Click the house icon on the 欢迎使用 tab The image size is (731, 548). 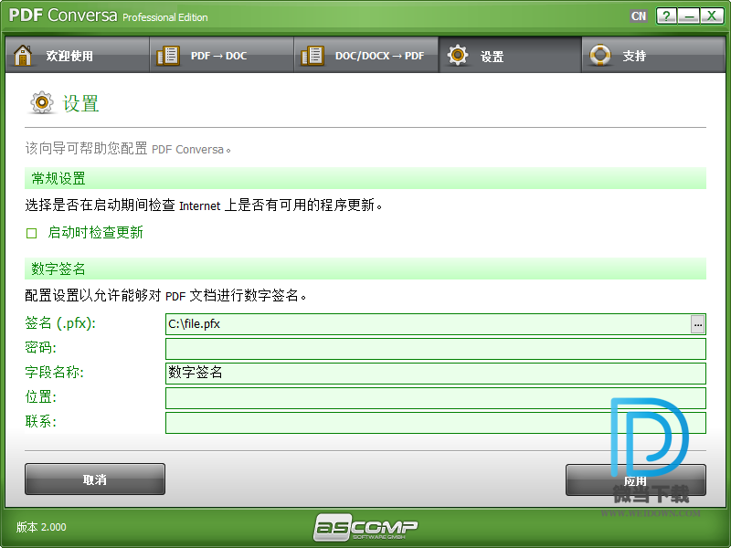point(22,55)
